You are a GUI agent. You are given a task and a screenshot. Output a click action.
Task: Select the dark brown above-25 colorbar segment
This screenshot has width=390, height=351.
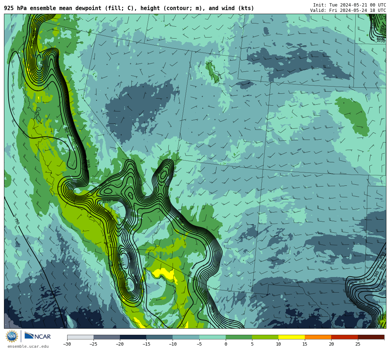(x=371, y=337)
